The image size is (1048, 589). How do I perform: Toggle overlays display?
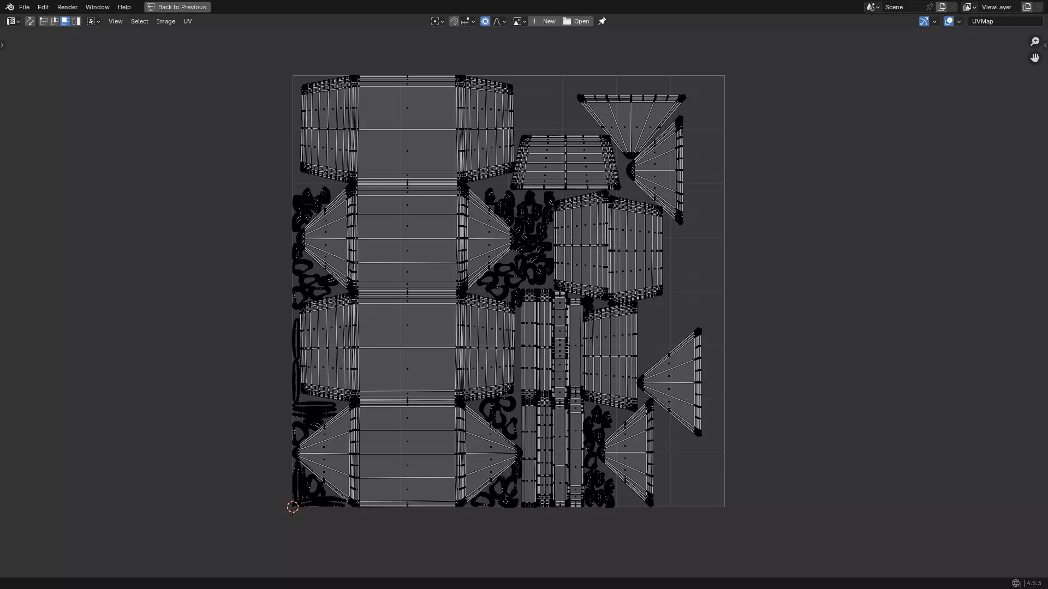coord(949,21)
